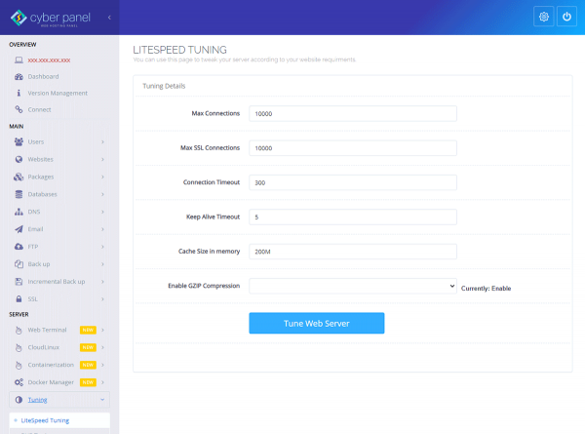
Task: Open CloudLinux sidebar link
Action: [43, 347]
